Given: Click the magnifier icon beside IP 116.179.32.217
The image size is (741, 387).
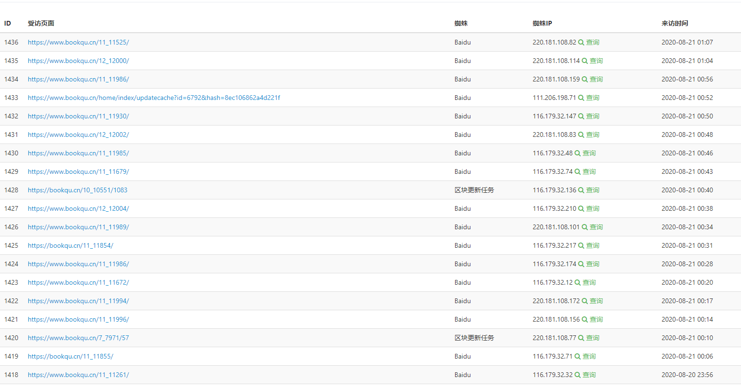Looking at the screenshot, I should 581,246.
